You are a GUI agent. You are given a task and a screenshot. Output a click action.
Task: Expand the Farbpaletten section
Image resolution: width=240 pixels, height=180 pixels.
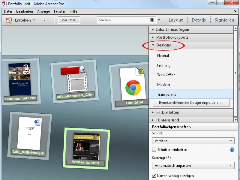[191, 112]
